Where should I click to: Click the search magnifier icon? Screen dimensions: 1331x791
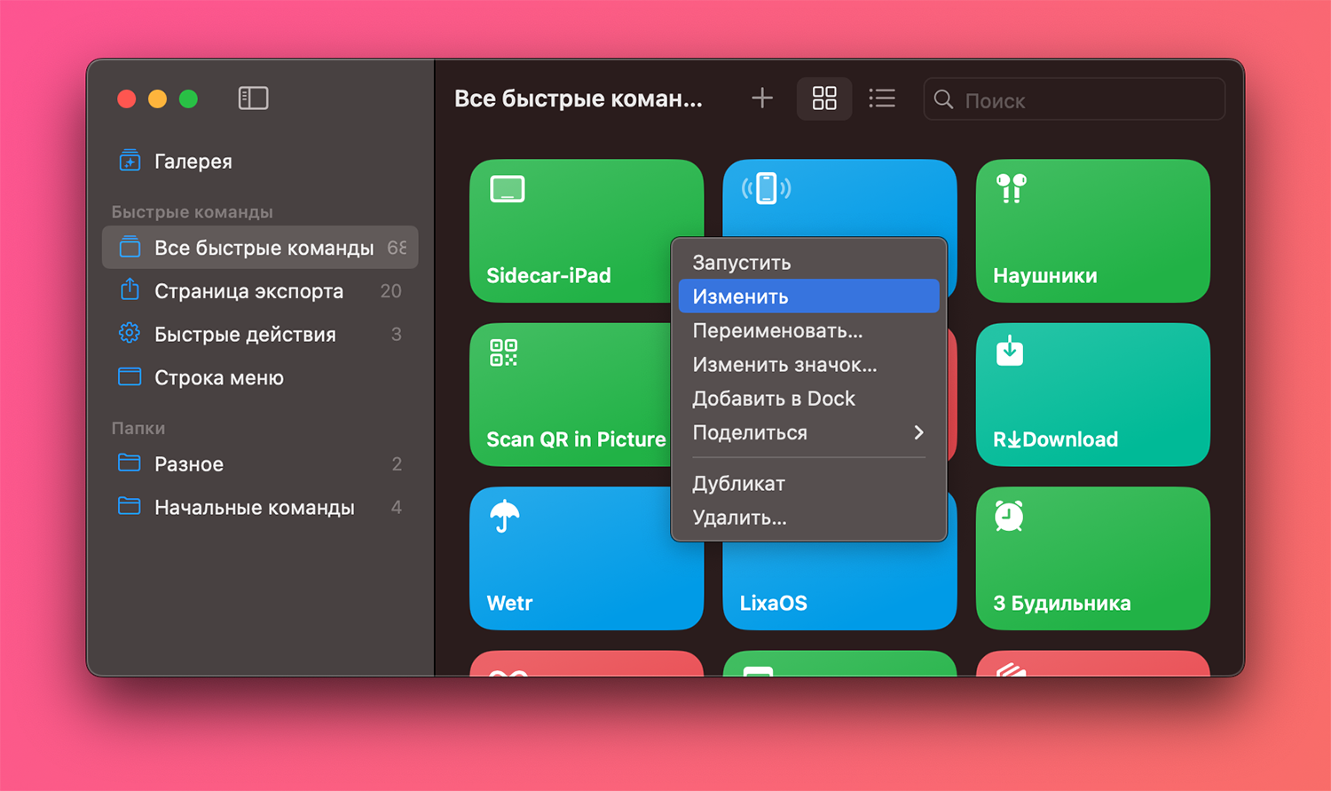tap(944, 99)
